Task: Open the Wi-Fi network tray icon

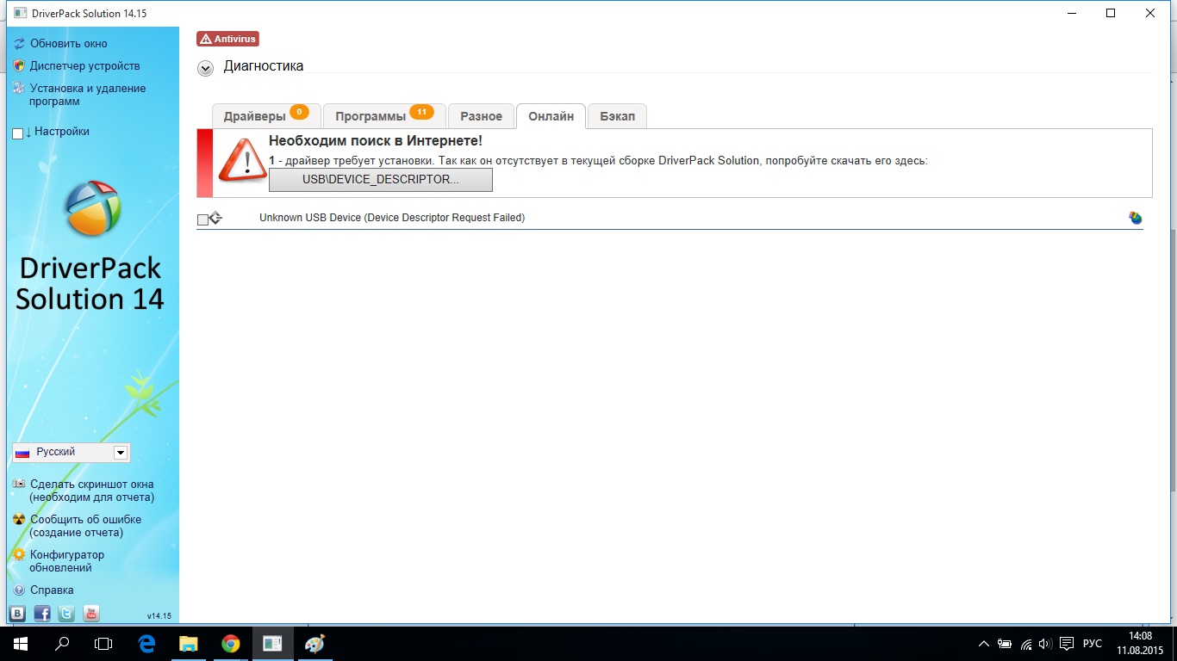Action: click(x=1026, y=644)
